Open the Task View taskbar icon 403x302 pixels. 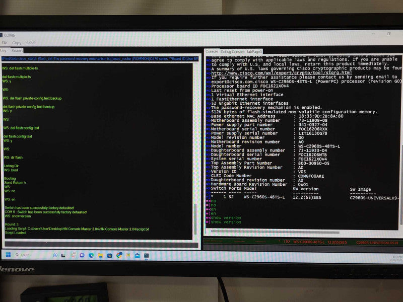63,255
